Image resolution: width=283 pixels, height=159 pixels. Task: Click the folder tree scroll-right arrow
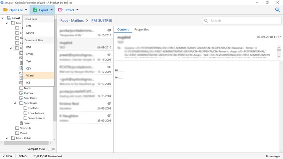(x=51, y=143)
